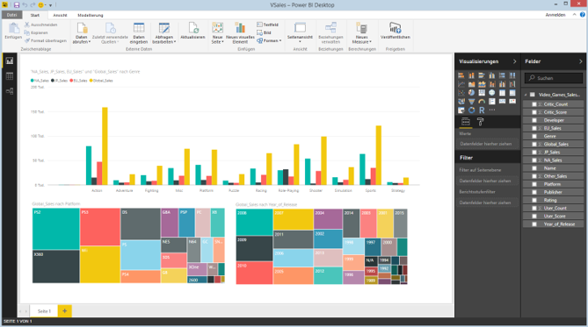Click the Veröffentlichen publish button
This screenshot has width=588, height=327.
pyautogui.click(x=396, y=31)
